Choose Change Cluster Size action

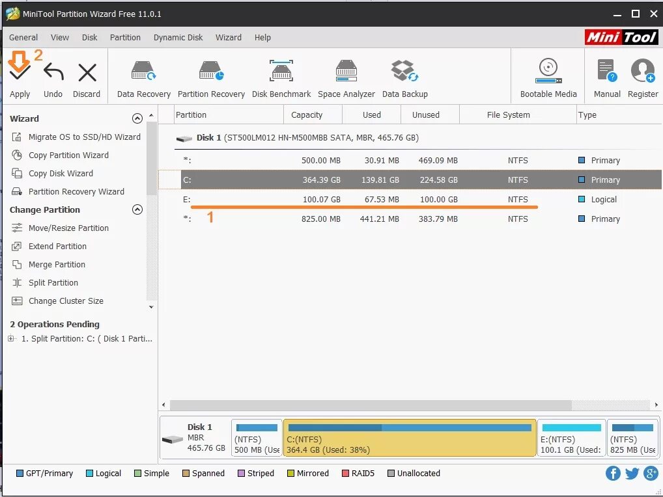click(x=57, y=301)
